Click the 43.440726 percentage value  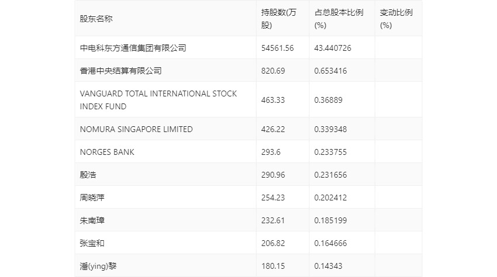333,48
